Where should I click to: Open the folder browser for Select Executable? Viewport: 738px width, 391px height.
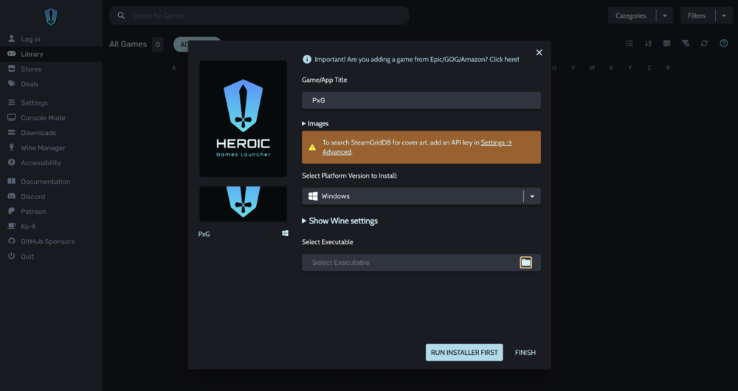click(x=525, y=263)
